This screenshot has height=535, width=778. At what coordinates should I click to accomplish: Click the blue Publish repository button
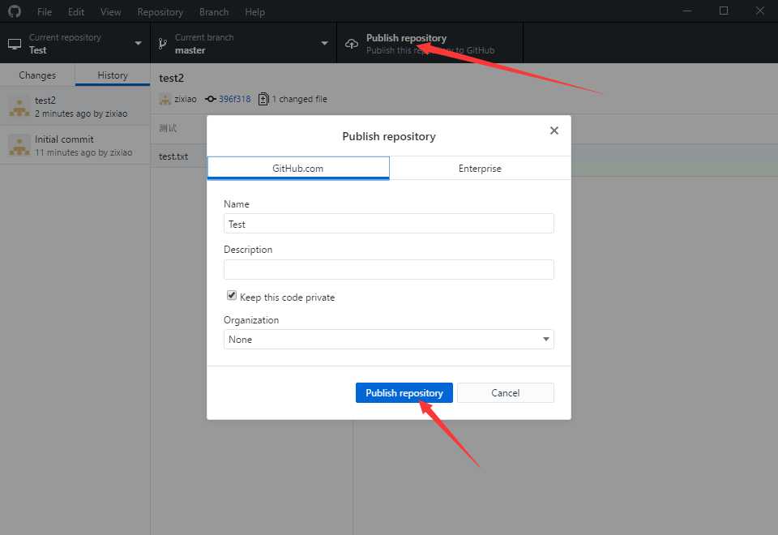coord(404,392)
